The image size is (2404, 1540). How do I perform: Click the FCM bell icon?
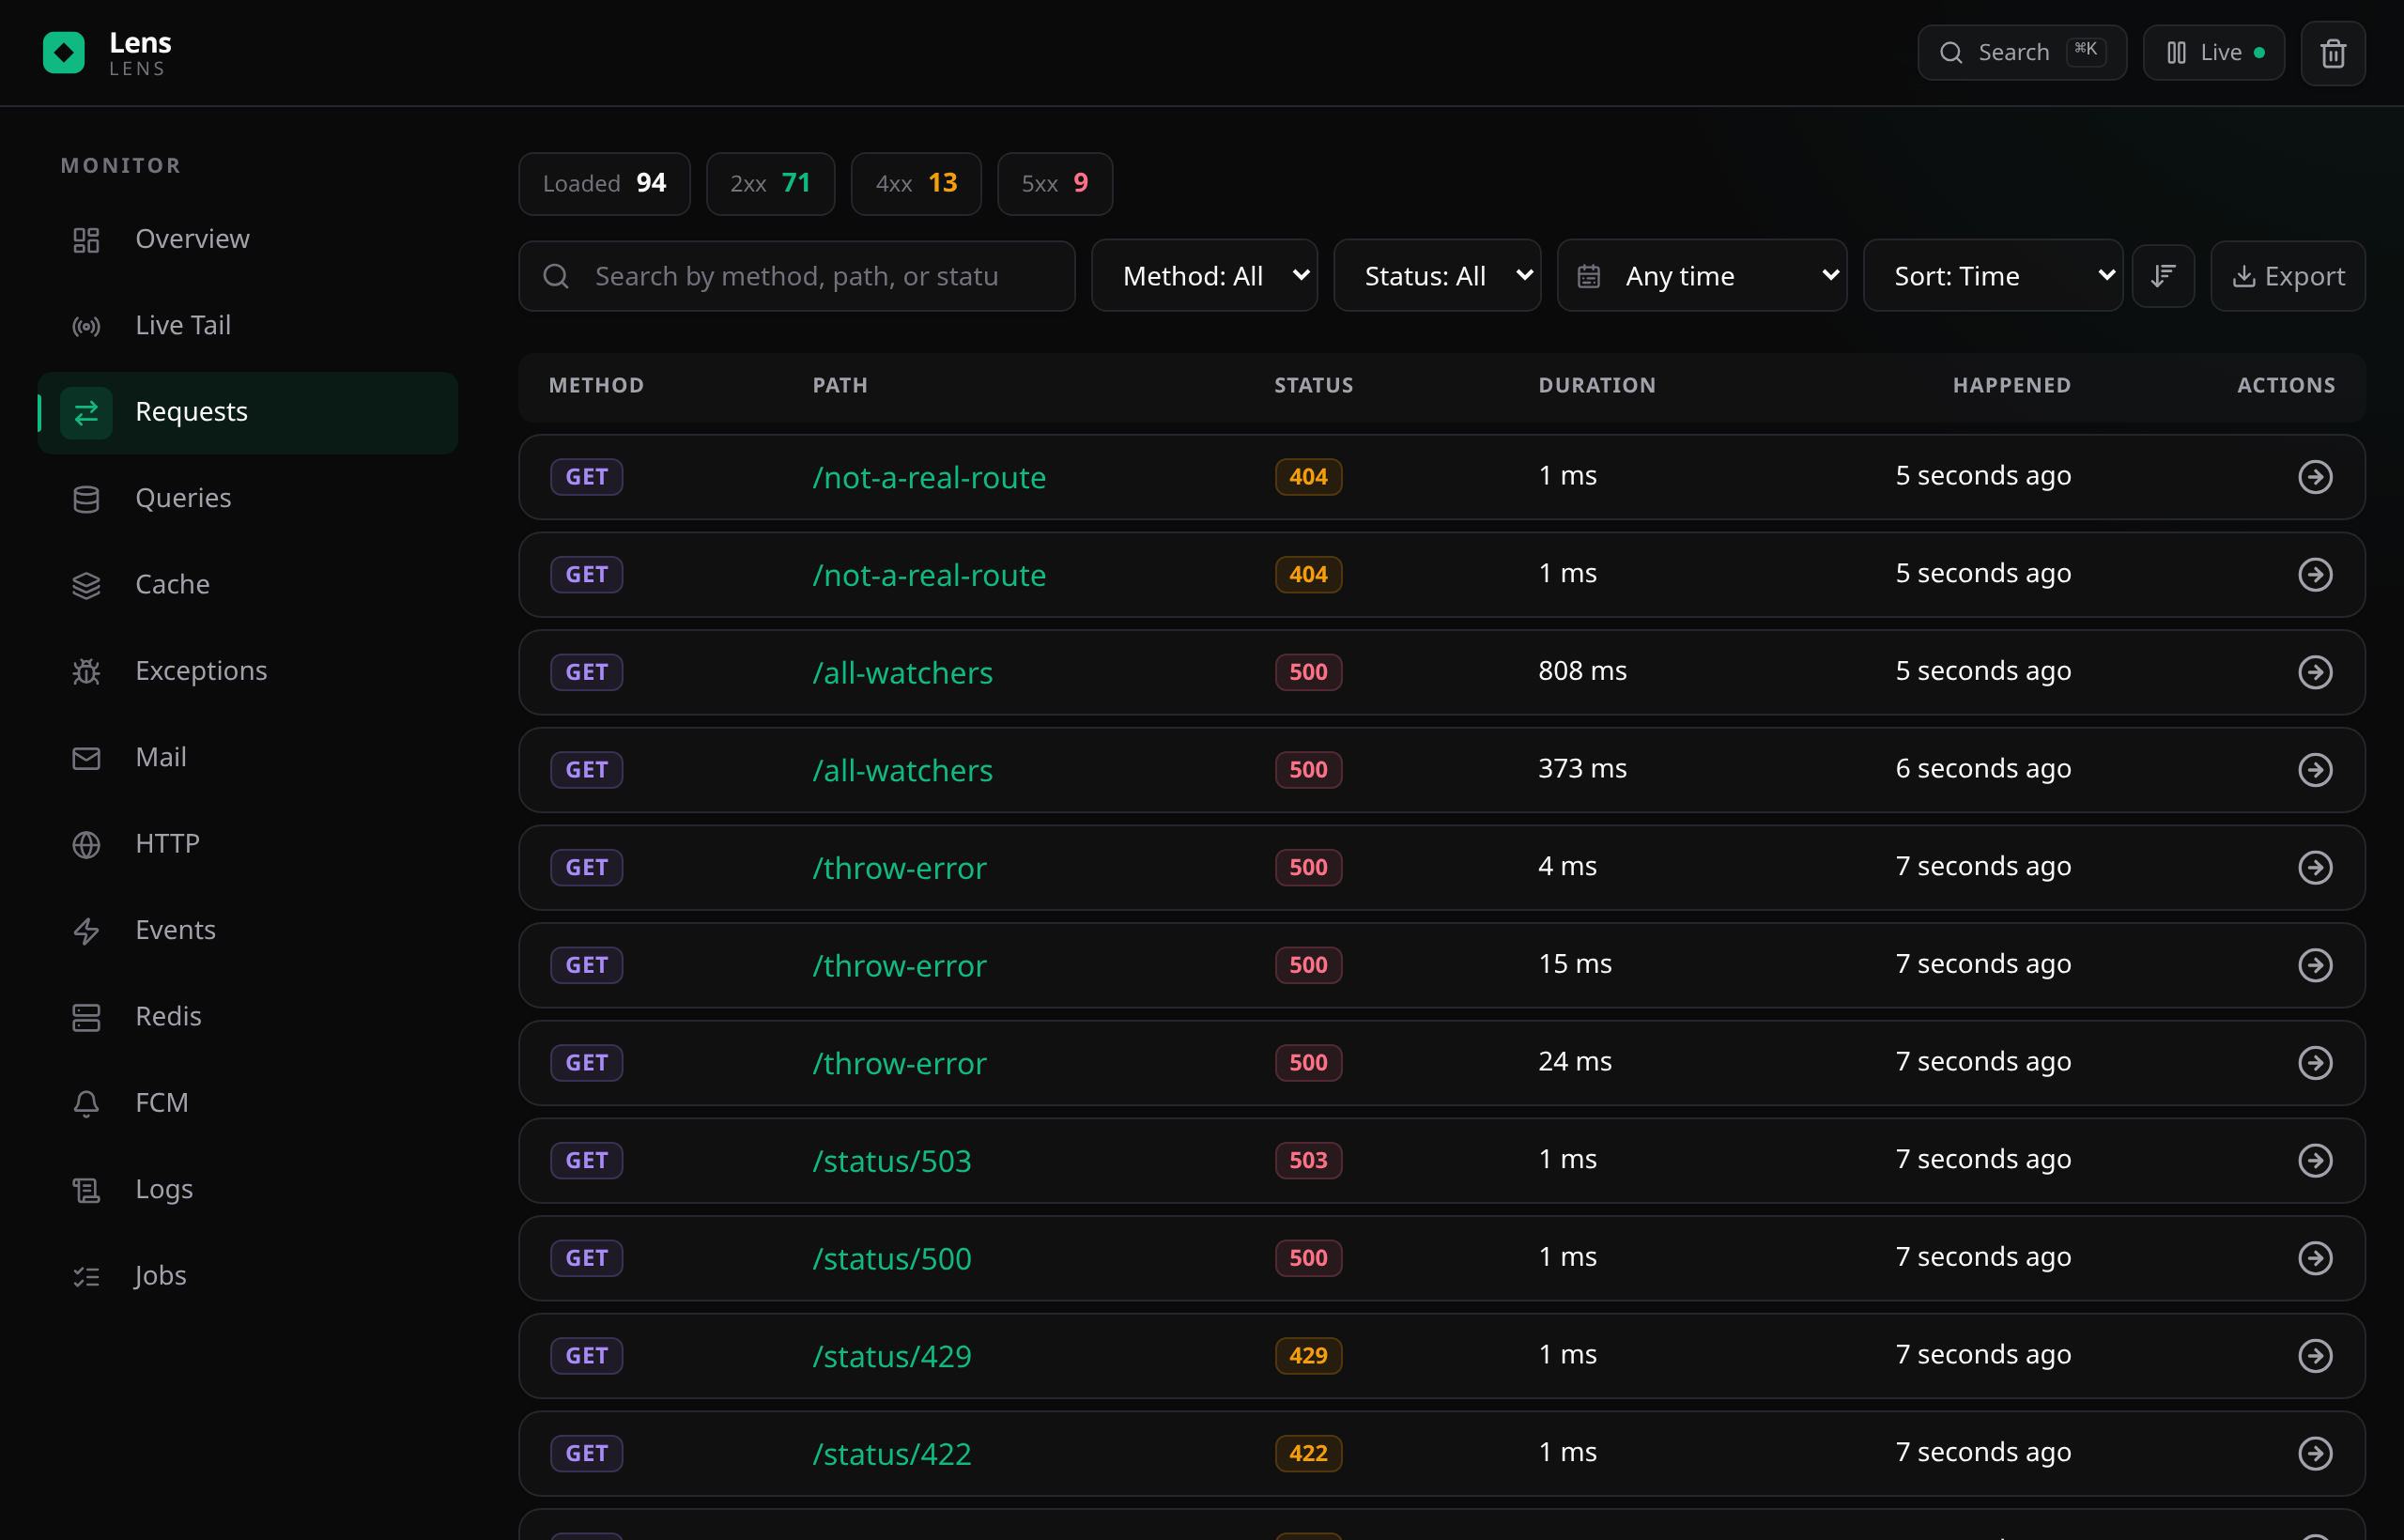click(x=86, y=1103)
